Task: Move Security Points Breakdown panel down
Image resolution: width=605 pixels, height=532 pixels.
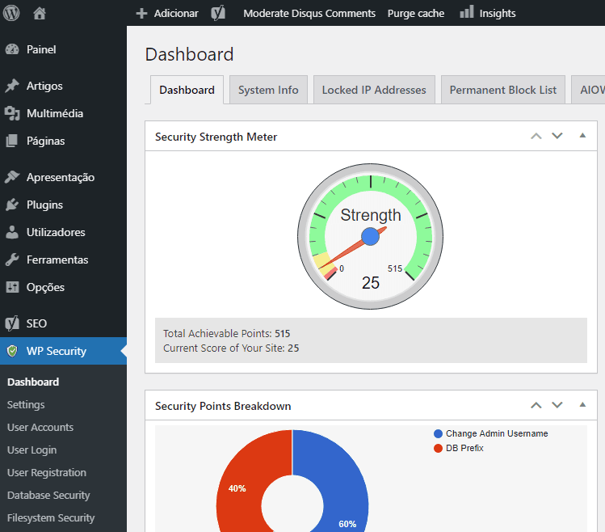Action: [x=557, y=405]
